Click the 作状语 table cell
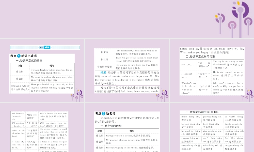This screenshot has width=254, height=152. click(x=104, y=60)
